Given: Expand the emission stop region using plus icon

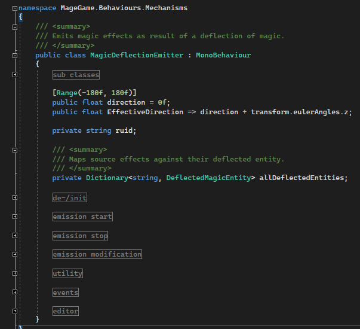Looking at the screenshot, I should [x=15, y=236].
